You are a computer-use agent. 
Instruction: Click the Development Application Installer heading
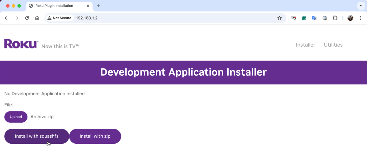(x=183, y=72)
